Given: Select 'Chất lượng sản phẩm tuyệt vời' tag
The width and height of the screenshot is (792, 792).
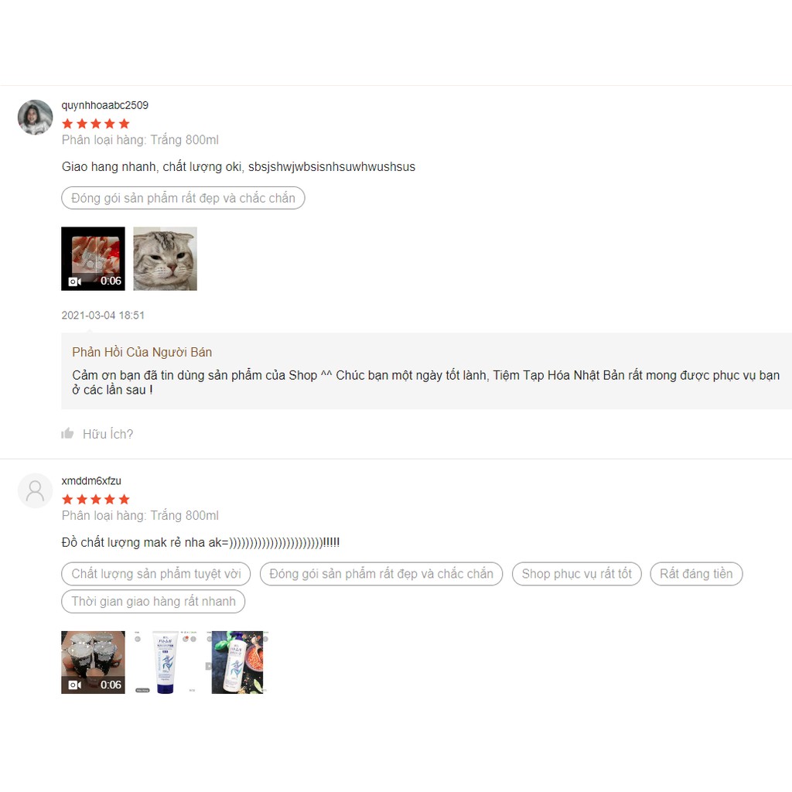Looking at the screenshot, I should (156, 574).
